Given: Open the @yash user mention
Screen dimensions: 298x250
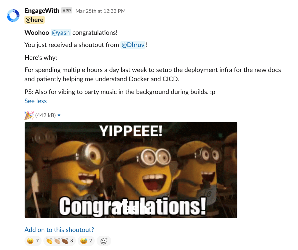Looking at the screenshot, I should [61, 33].
